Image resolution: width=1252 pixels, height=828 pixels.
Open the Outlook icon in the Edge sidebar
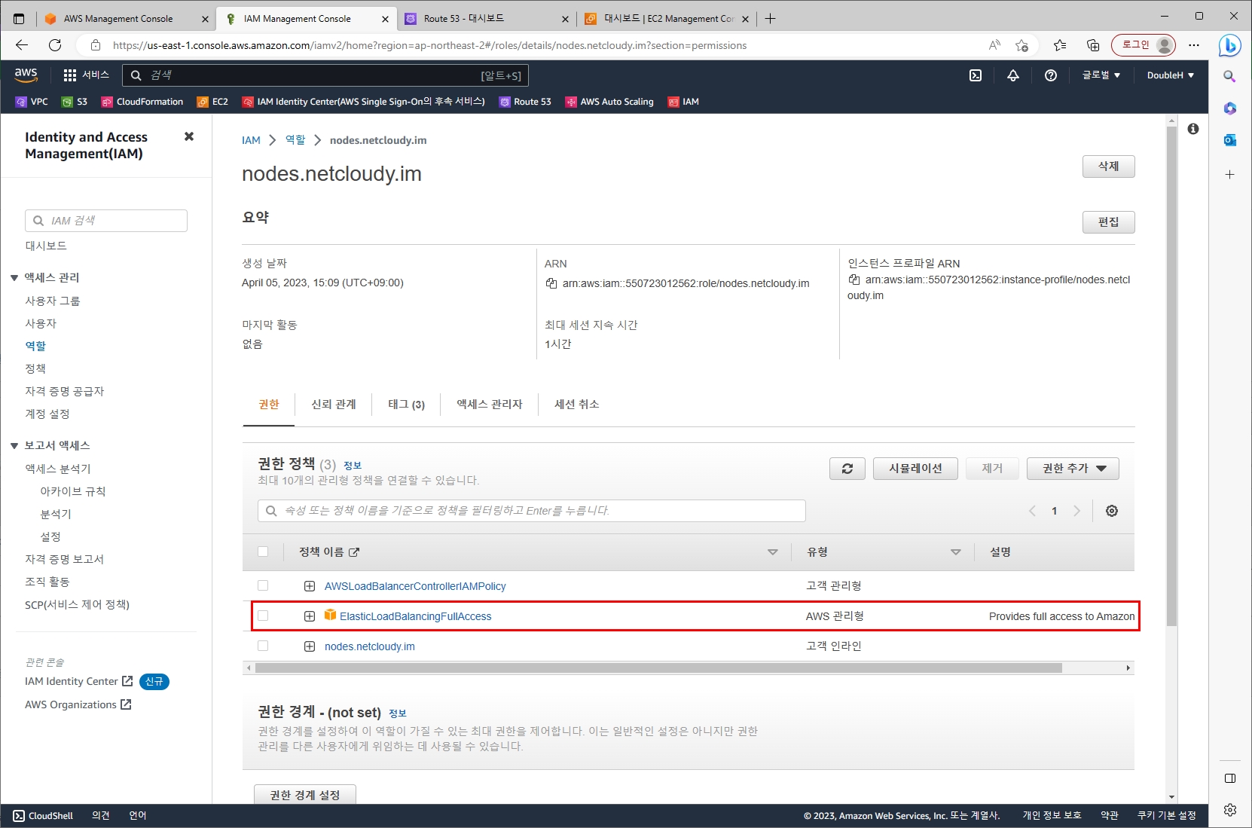point(1230,140)
